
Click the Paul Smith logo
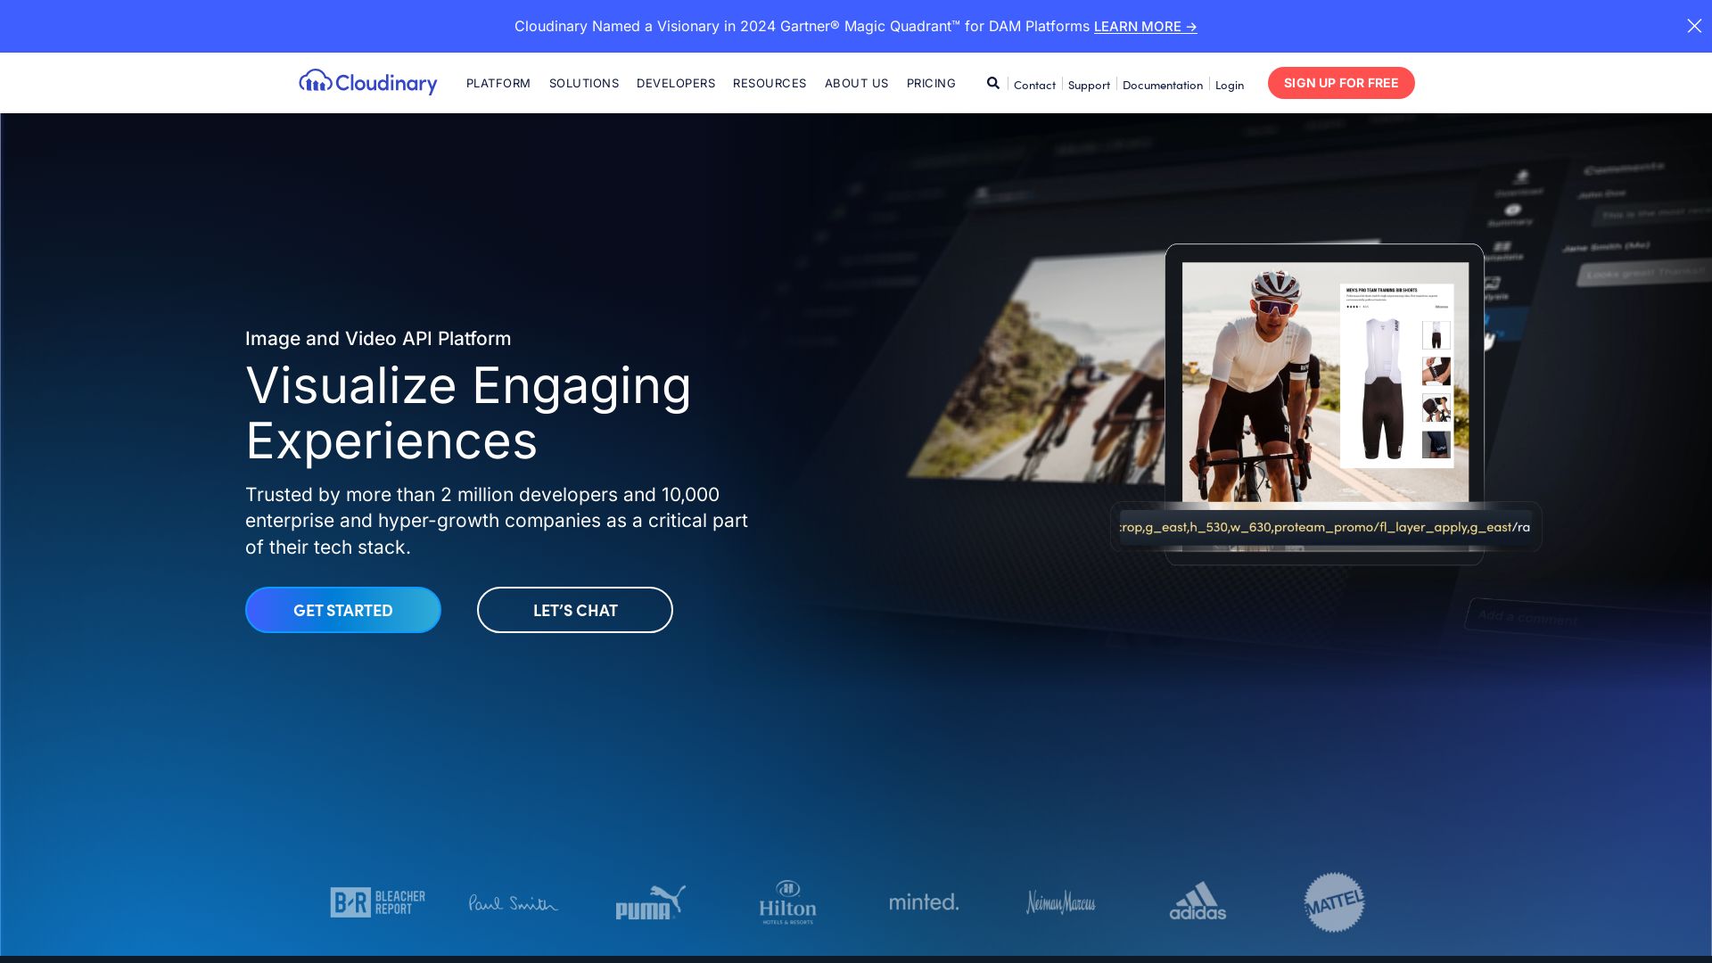[x=514, y=903]
